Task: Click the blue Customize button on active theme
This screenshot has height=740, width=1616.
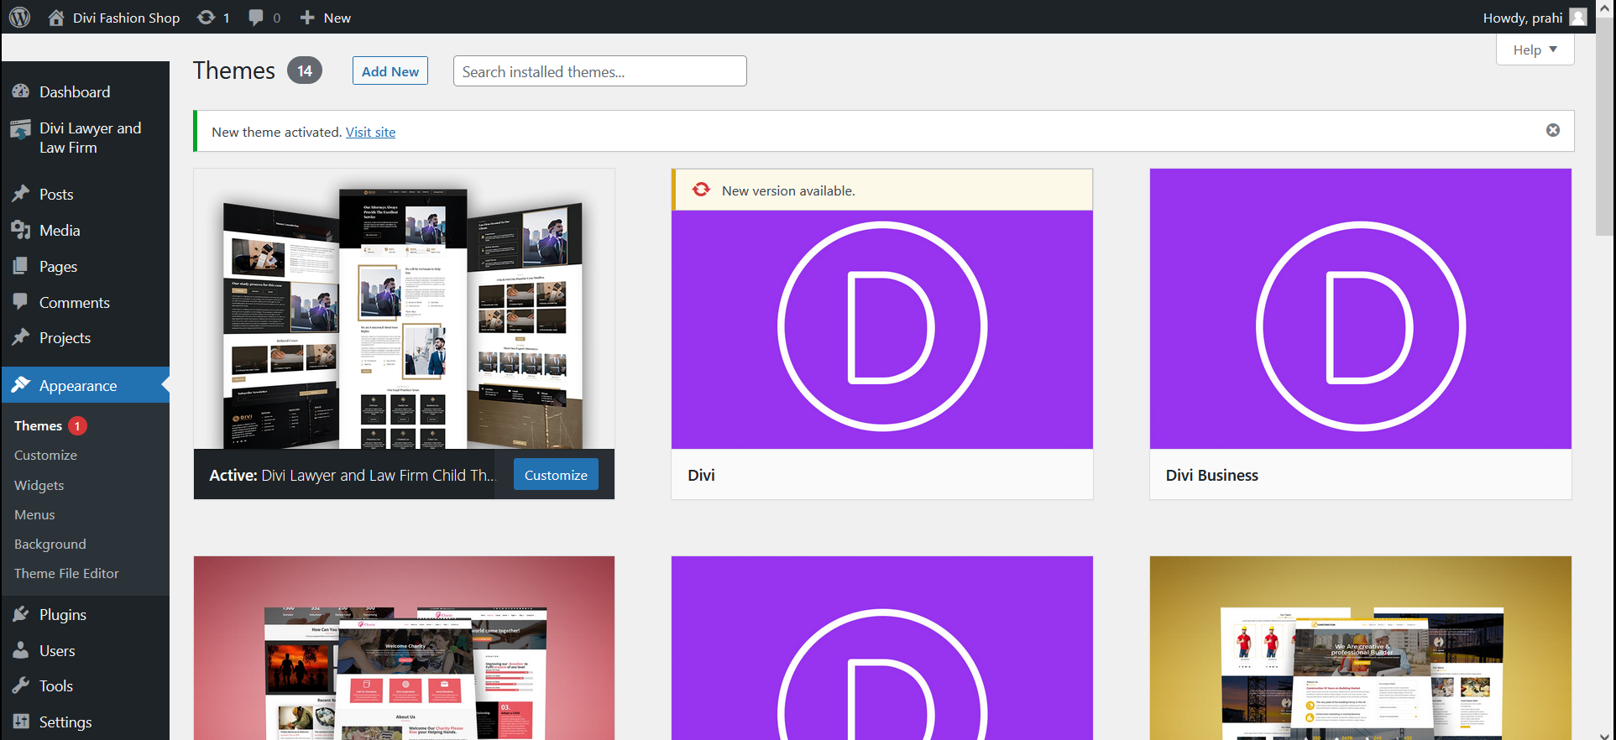Action: pos(556,475)
